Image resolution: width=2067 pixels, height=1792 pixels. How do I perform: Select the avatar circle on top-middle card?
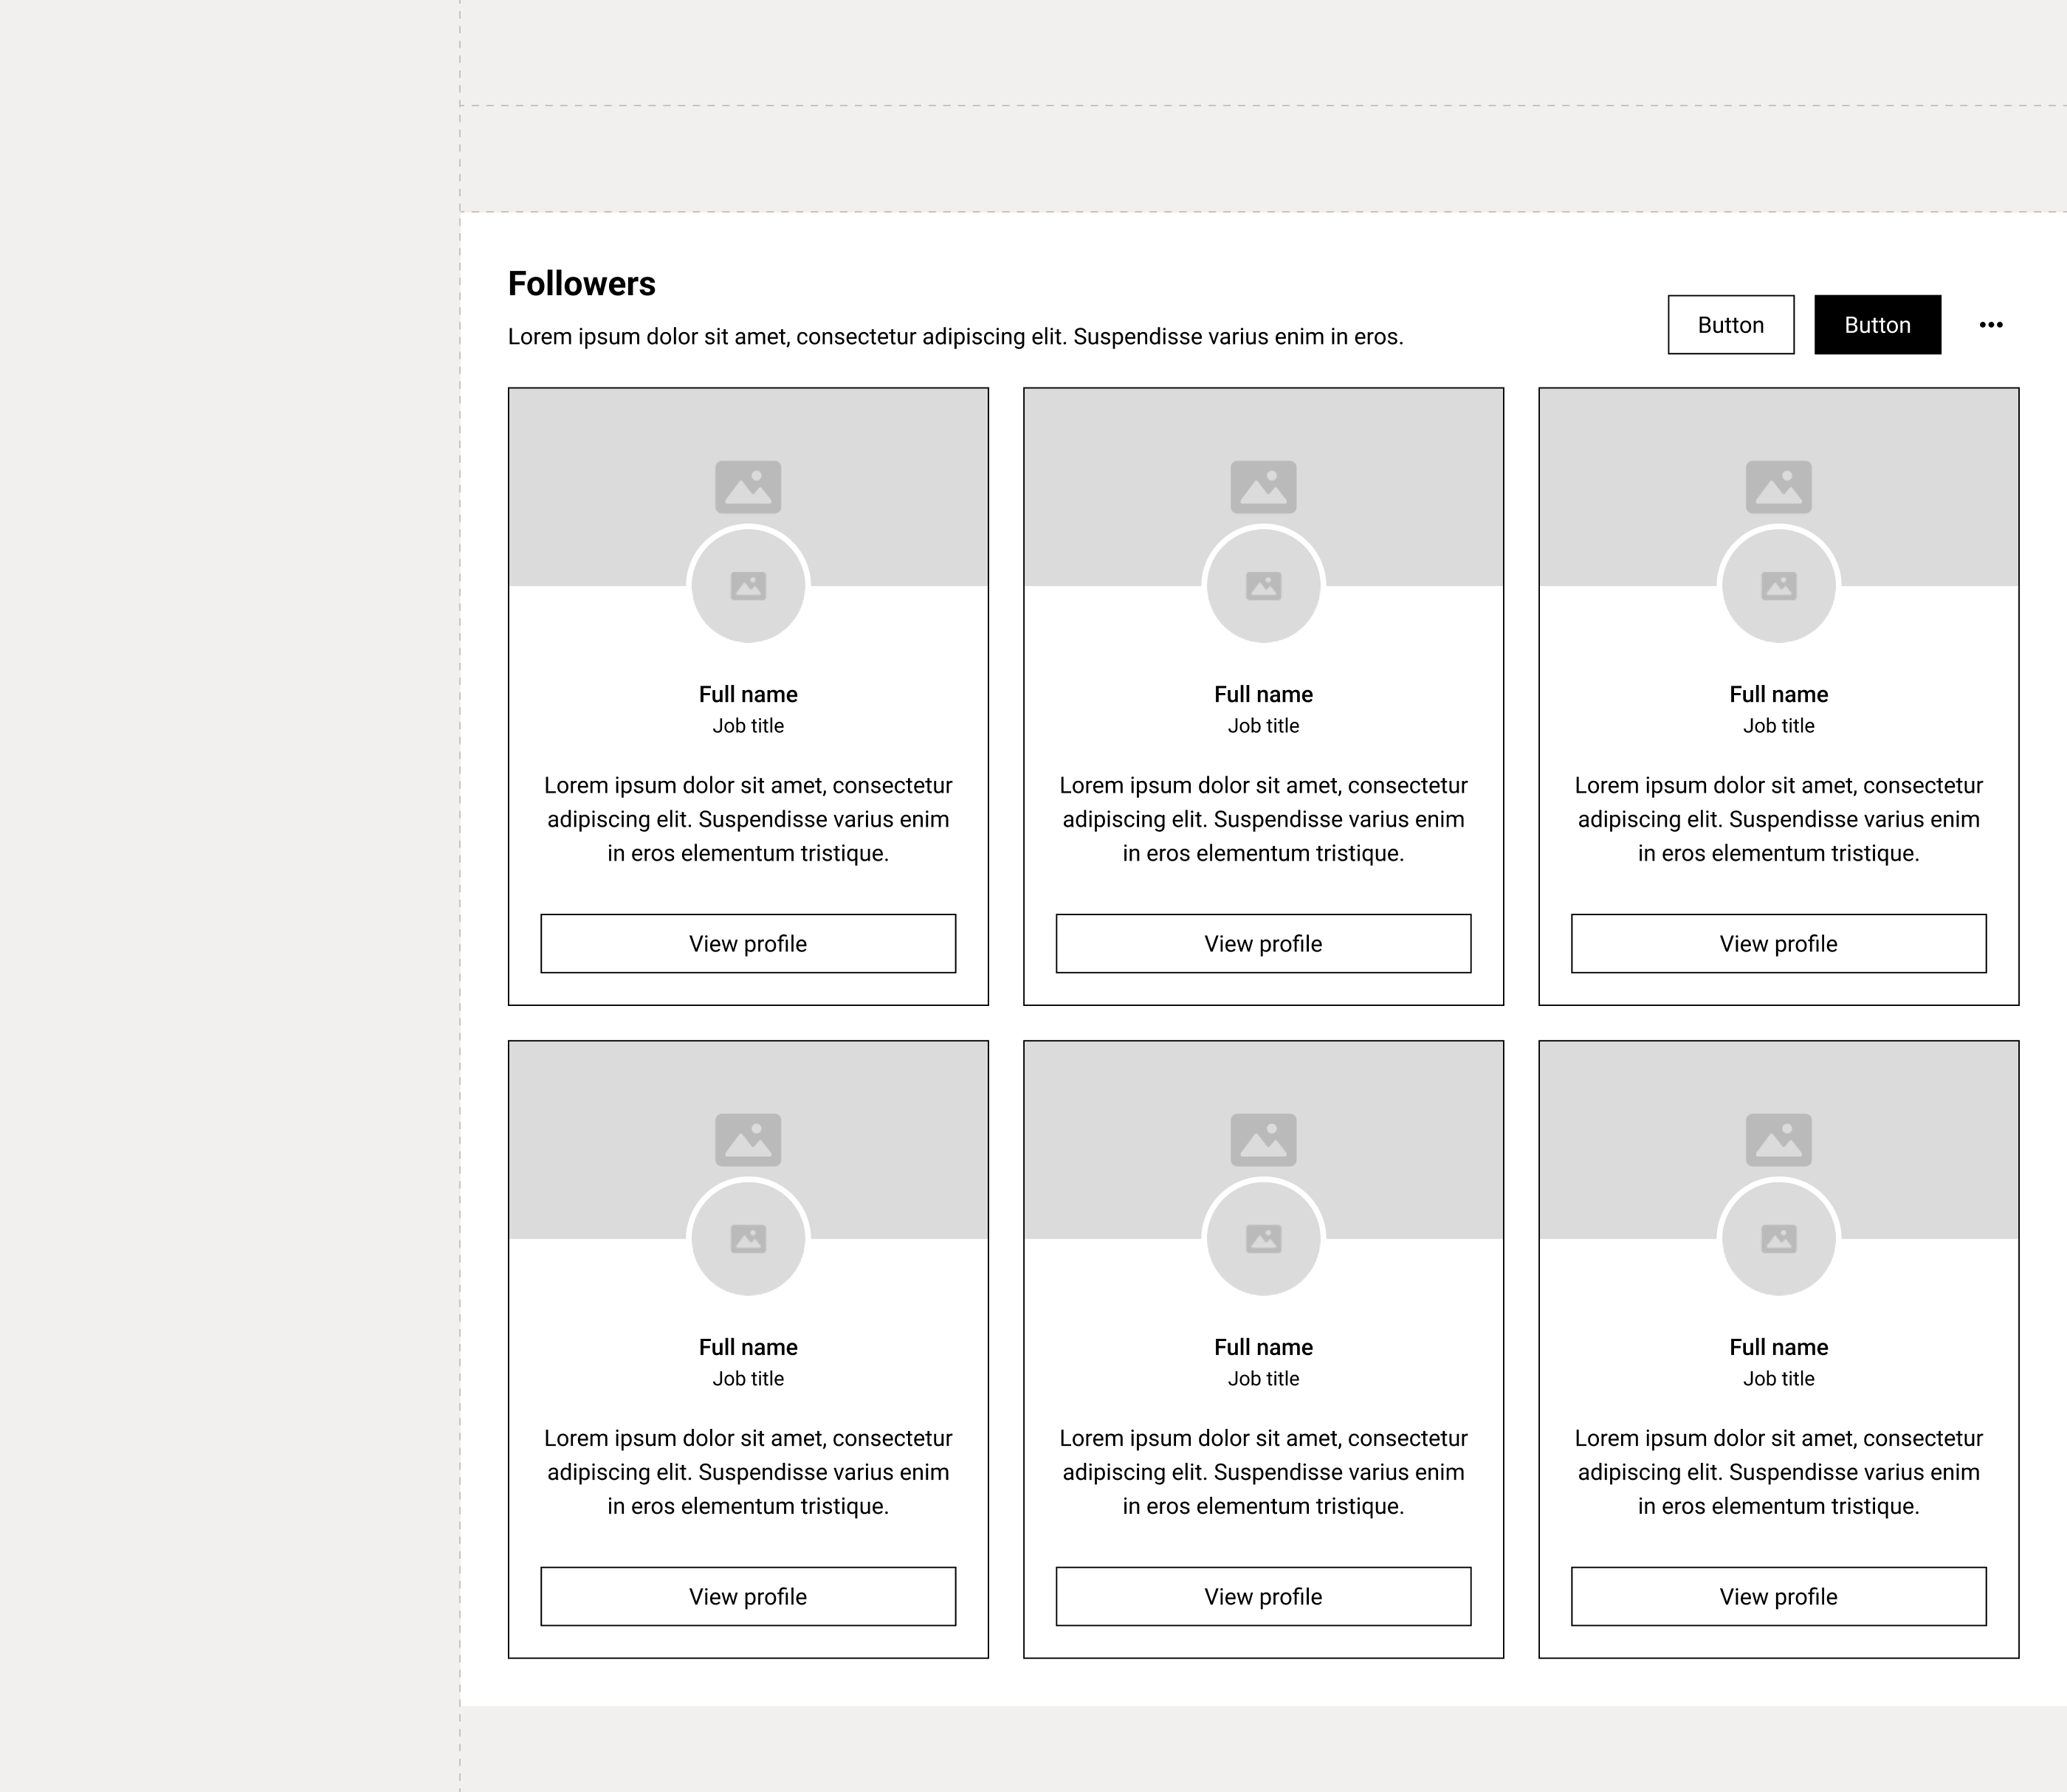(x=1263, y=585)
